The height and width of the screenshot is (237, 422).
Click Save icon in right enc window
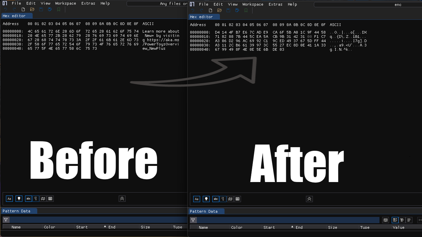point(228,11)
